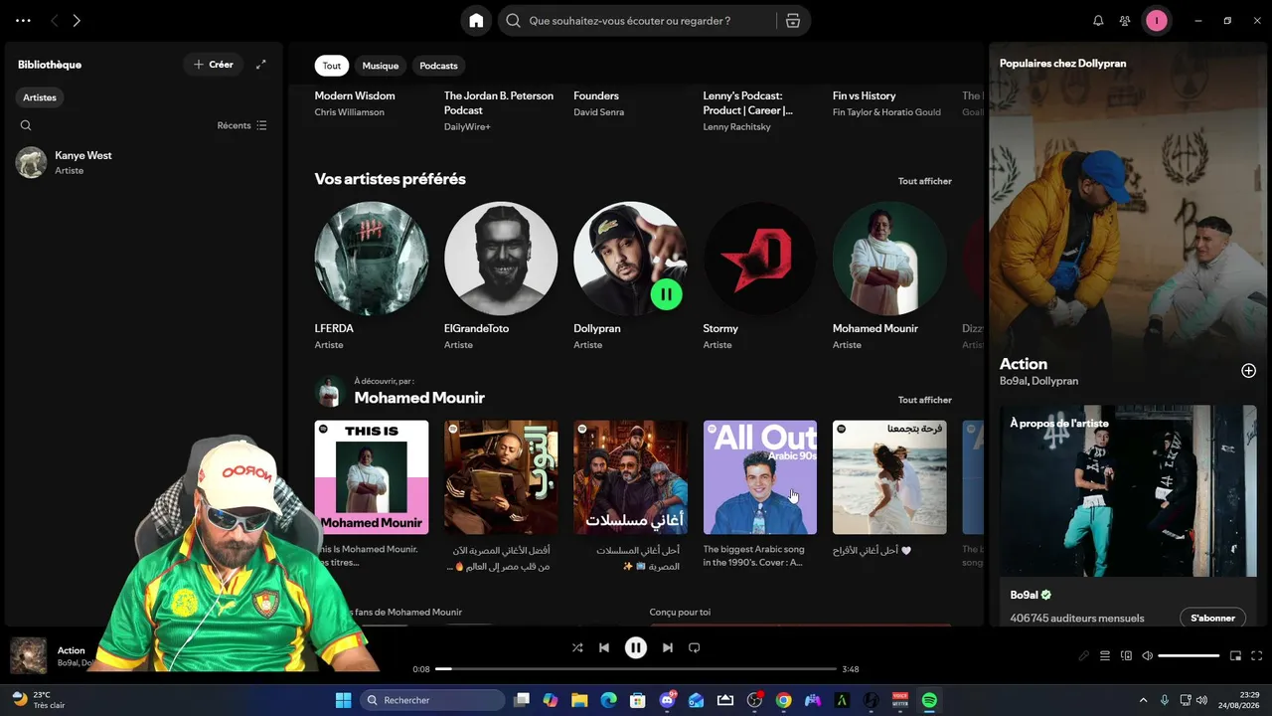Open The Jordan B. Peterson Podcast
The width and height of the screenshot is (1272, 716).
point(499,102)
